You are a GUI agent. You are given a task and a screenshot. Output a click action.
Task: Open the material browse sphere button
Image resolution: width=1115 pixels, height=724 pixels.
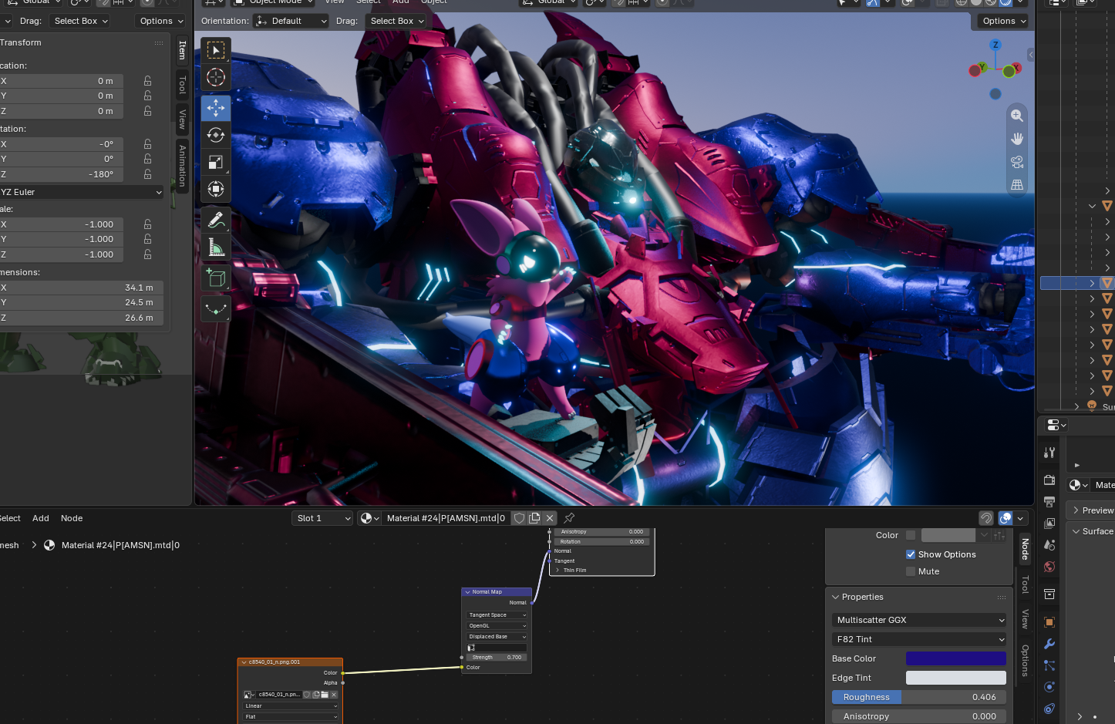[x=370, y=518]
